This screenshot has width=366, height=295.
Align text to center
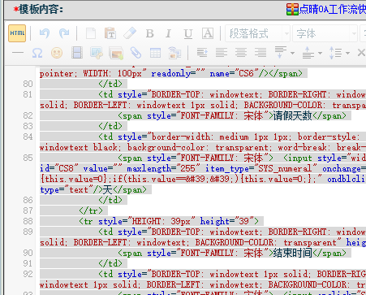point(241,53)
